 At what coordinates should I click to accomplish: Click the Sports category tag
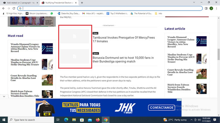[96, 53]
